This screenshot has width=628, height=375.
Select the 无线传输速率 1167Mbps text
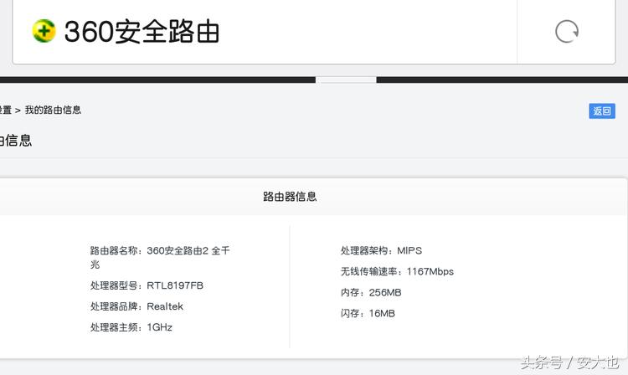397,271
